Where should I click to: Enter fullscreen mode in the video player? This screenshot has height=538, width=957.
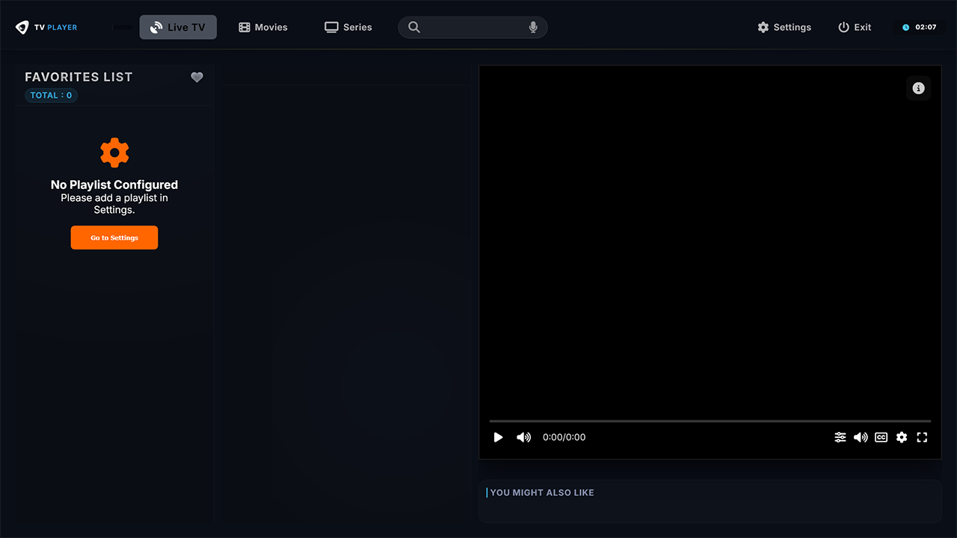pyautogui.click(x=922, y=437)
